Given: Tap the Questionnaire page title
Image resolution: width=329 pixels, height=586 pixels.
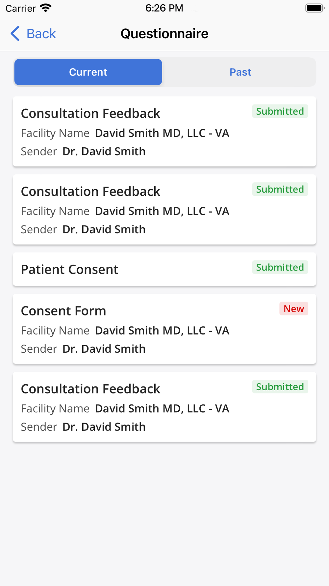Looking at the screenshot, I should tap(164, 34).
